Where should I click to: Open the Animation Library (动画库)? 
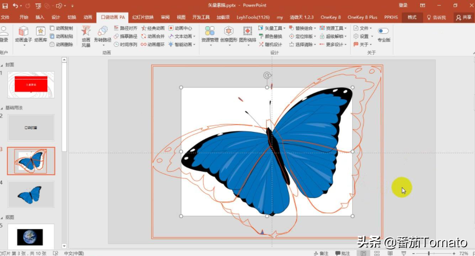point(41,34)
